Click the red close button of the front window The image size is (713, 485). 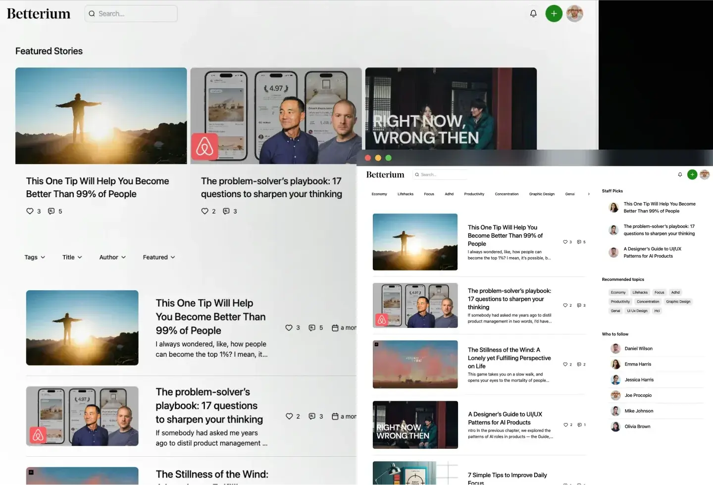[x=368, y=158]
